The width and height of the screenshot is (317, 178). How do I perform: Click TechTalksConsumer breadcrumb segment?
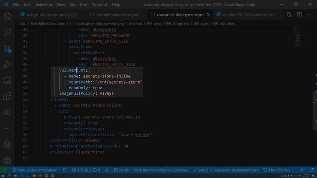(x=48, y=24)
